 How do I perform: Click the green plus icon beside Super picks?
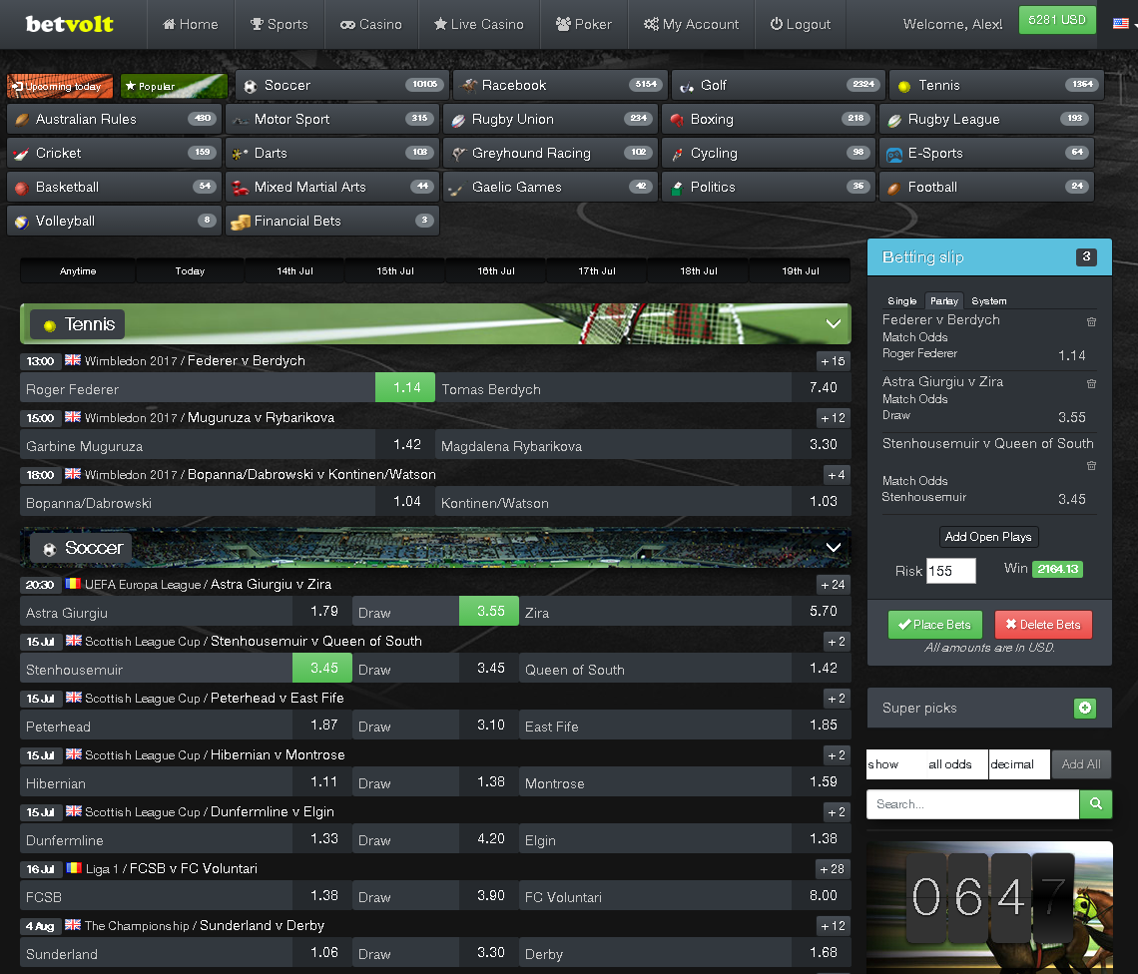pyautogui.click(x=1084, y=708)
